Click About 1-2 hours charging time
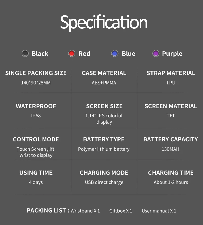Image resolution: width=203 pixels, height=225 pixels. click(x=171, y=182)
